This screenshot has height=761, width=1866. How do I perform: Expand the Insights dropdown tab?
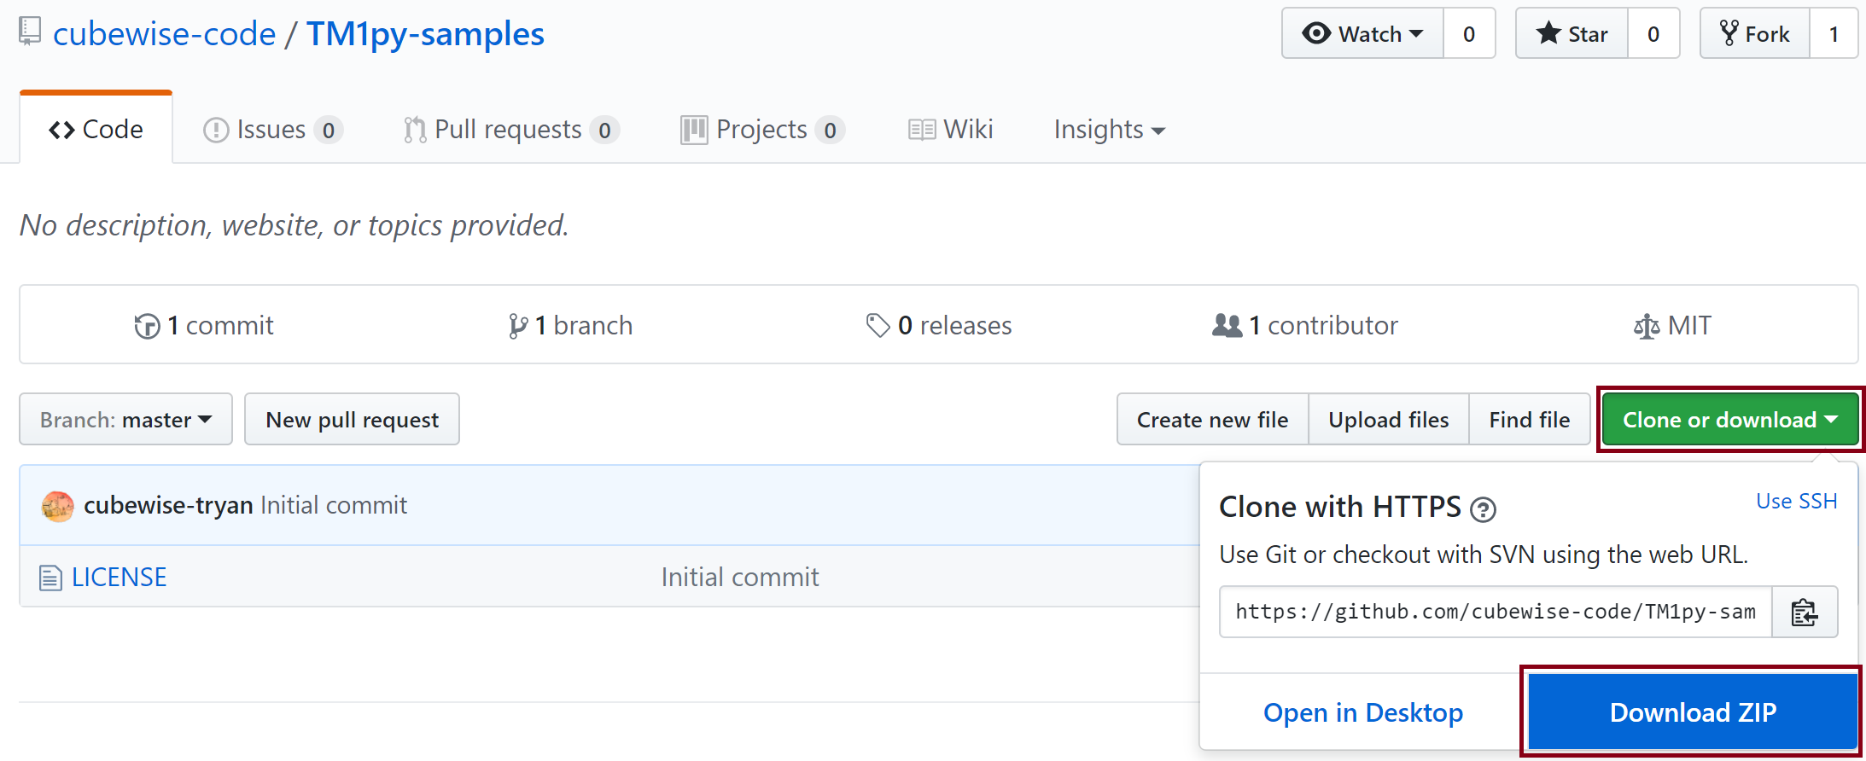[1109, 130]
